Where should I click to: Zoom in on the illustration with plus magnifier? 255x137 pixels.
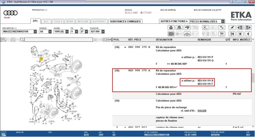(4, 40)
